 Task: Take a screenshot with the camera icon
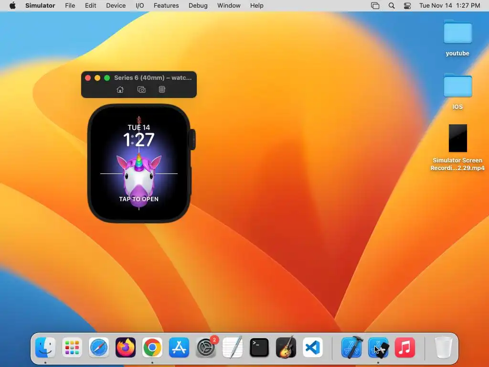(141, 90)
